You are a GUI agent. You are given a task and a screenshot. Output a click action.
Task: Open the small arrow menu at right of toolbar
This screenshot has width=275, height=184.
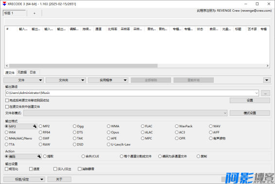click(x=267, y=80)
